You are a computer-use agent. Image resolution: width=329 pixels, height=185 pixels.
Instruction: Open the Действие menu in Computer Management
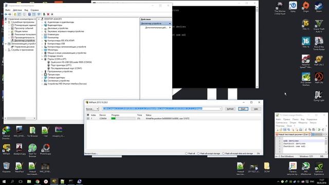tap(17, 10)
